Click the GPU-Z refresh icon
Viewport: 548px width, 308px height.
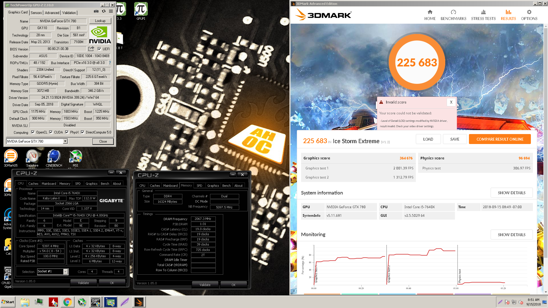[x=104, y=11]
